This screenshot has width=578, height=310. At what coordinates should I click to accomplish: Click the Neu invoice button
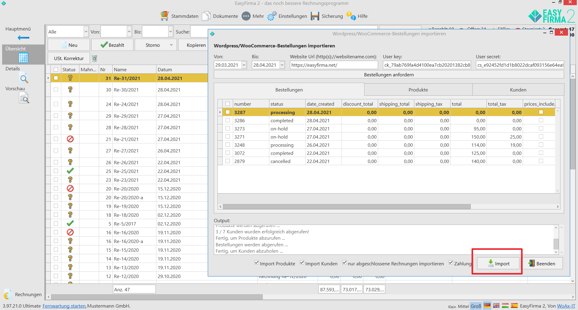point(69,45)
